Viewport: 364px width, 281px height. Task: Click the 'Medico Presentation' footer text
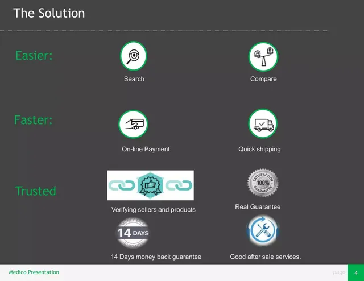click(34, 272)
